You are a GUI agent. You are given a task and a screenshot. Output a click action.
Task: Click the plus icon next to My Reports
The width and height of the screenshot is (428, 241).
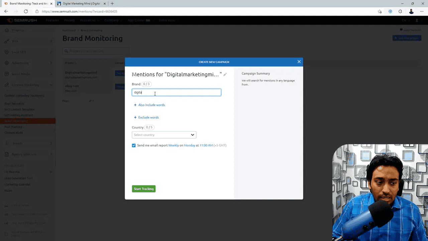50,172
